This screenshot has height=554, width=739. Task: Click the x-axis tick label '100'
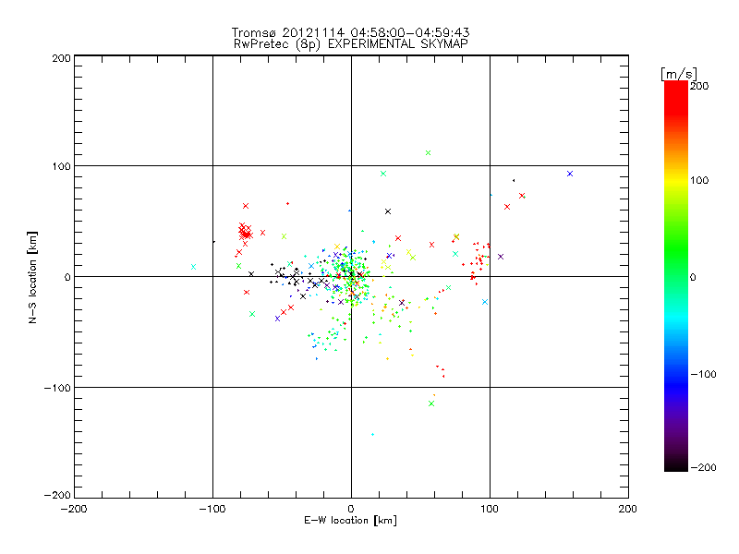(x=490, y=509)
